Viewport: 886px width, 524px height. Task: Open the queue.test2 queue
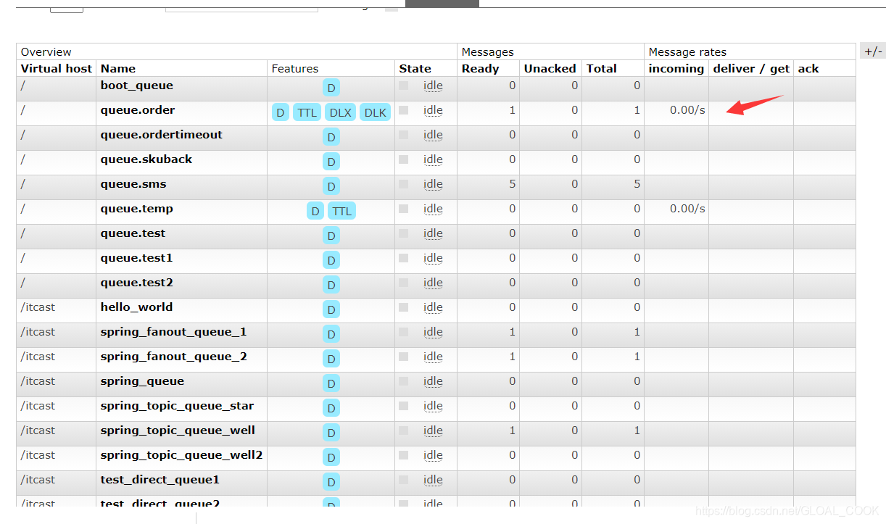point(137,283)
